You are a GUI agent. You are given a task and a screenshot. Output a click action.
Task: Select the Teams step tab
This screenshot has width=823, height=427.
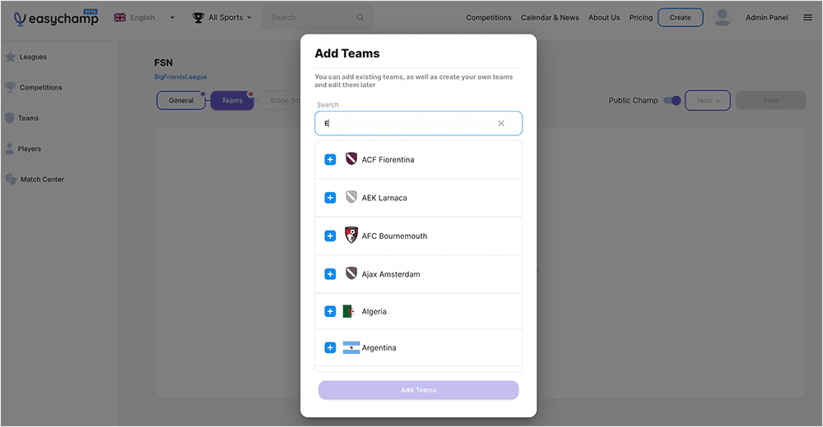(232, 100)
